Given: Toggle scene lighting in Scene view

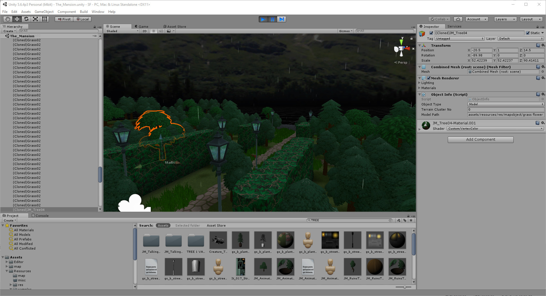Looking at the screenshot, I should point(154,31).
